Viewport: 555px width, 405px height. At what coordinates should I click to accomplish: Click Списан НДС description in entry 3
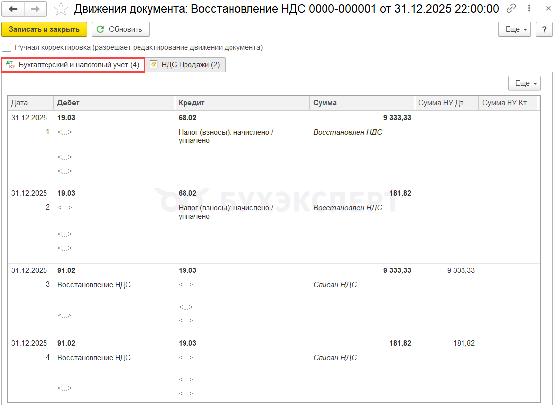point(335,285)
